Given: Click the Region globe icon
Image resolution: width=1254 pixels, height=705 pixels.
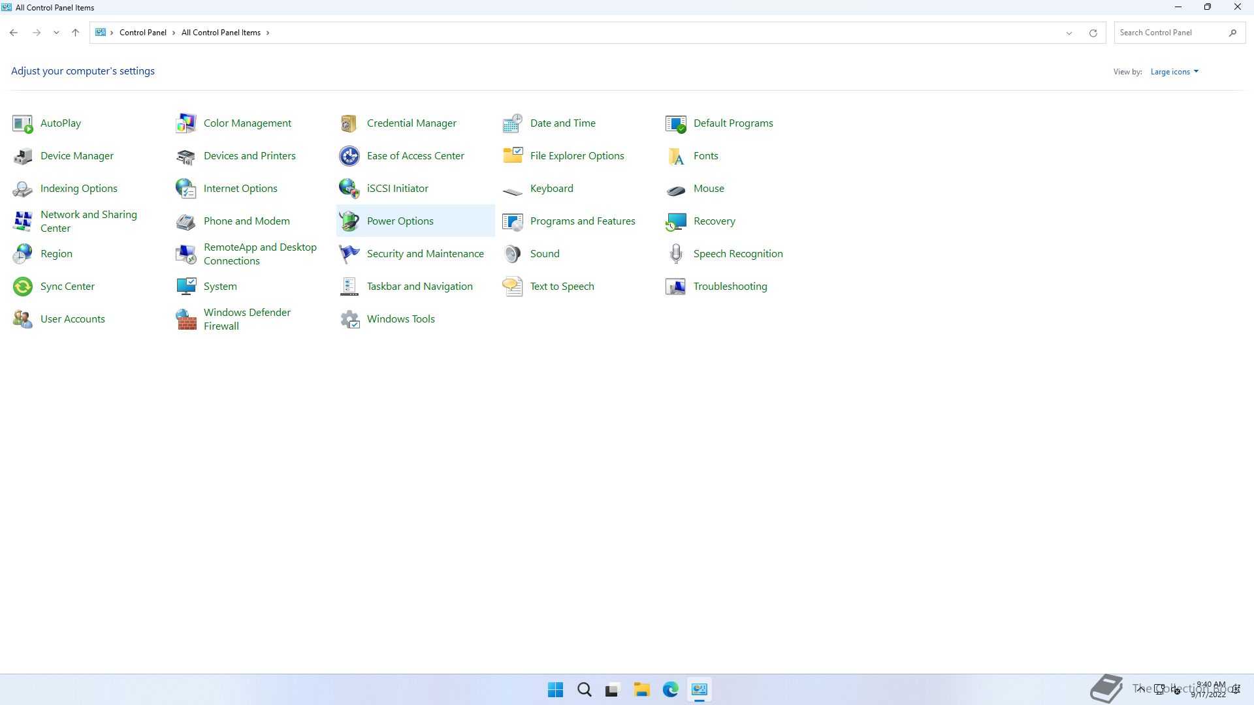Looking at the screenshot, I should [x=23, y=254].
